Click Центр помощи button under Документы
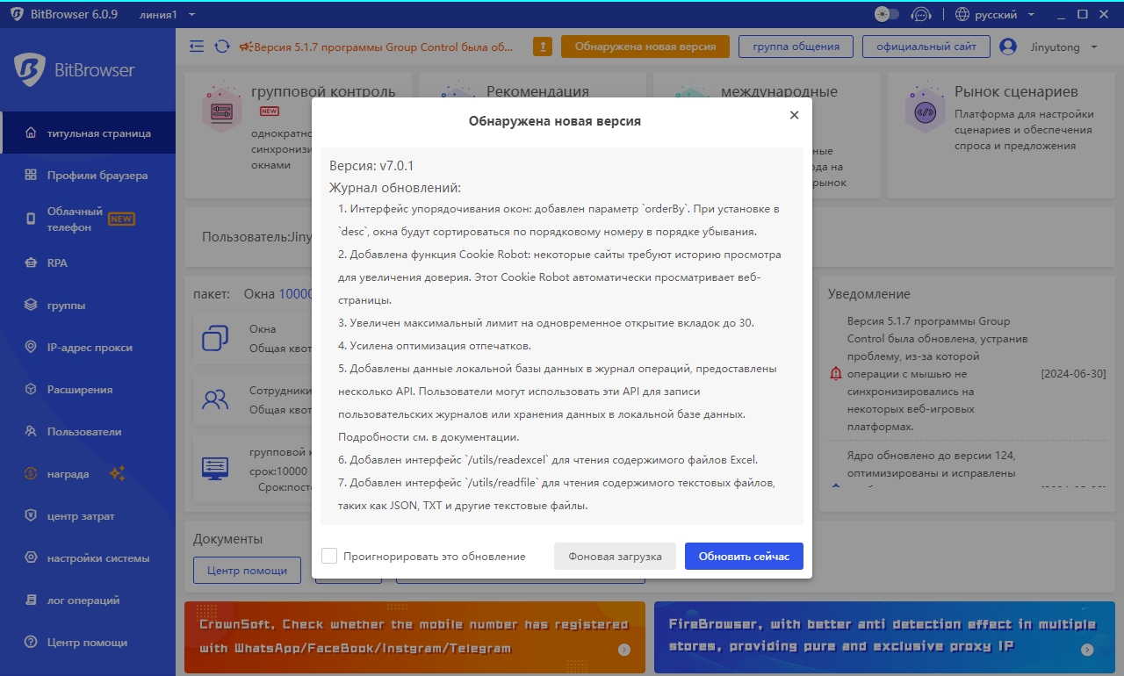This screenshot has height=676, width=1124. click(248, 571)
